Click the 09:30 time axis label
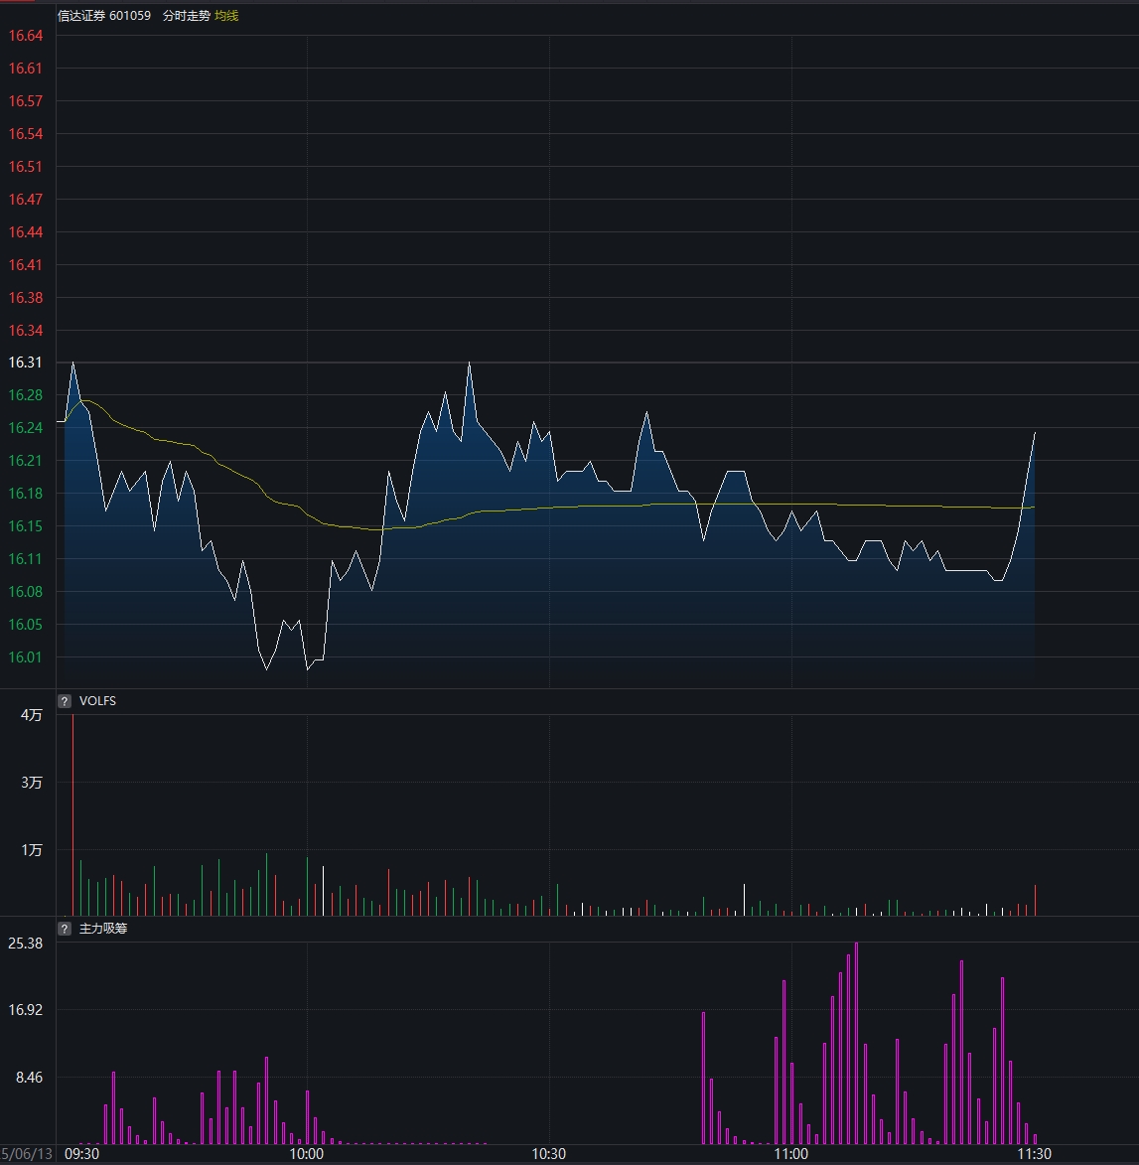 (81, 1154)
